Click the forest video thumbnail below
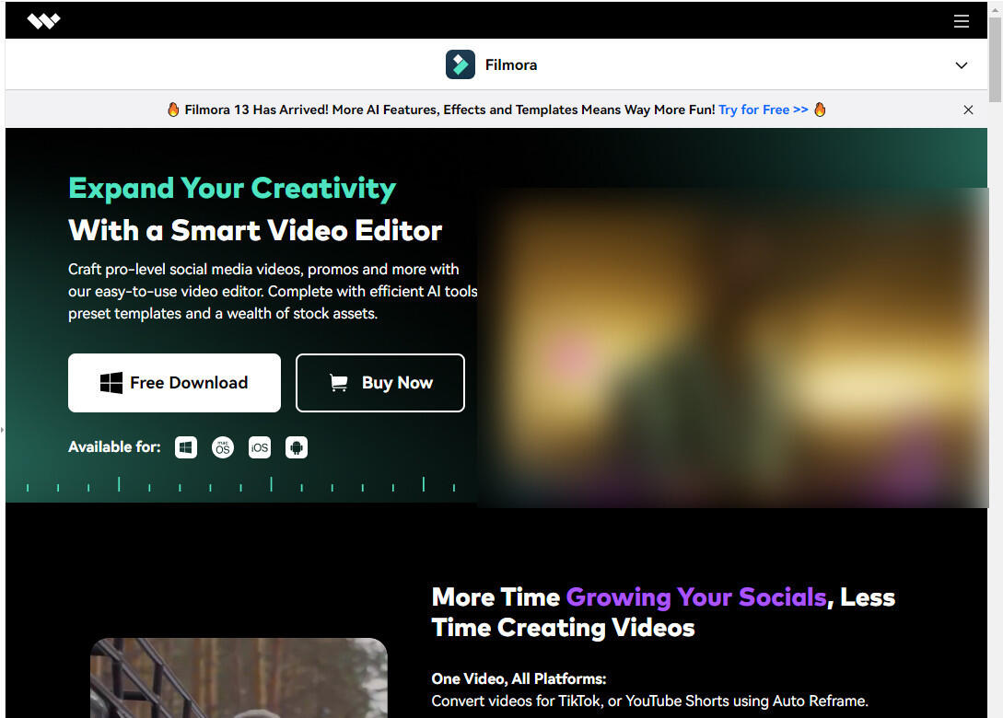 click(239, 677)
